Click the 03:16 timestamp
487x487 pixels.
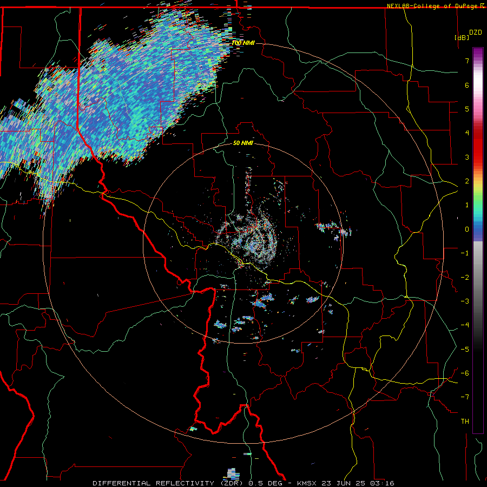(x=383, y=483)
